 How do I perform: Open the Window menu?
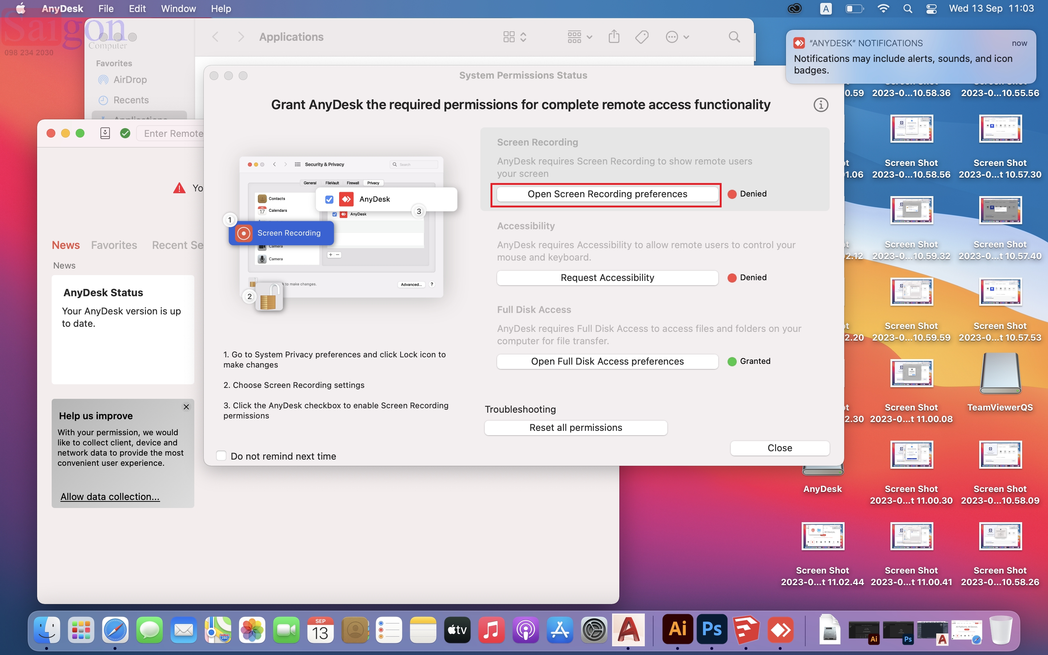click(x=178, y=9)
